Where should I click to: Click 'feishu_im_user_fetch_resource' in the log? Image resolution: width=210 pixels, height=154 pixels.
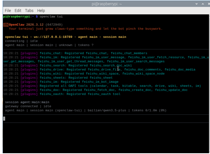(x=156, y=57)
